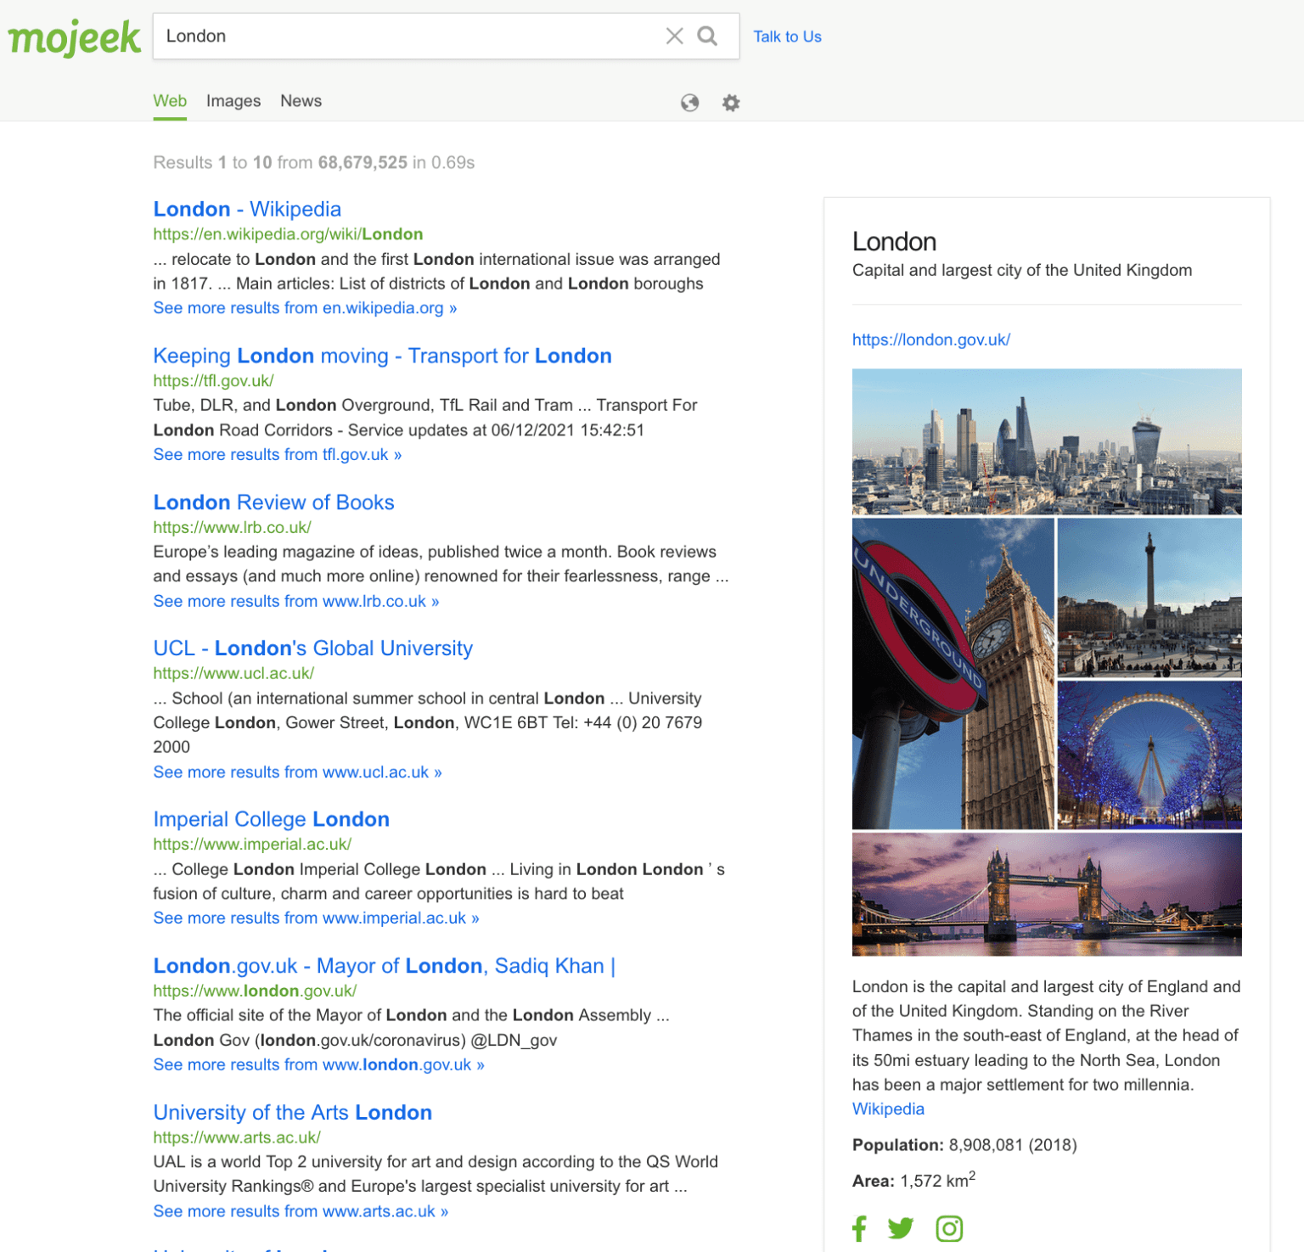Open London's Instagram icon
Image resolution: width=1304 pixels, height=1252 pixels.
(x=948, y=1227)
